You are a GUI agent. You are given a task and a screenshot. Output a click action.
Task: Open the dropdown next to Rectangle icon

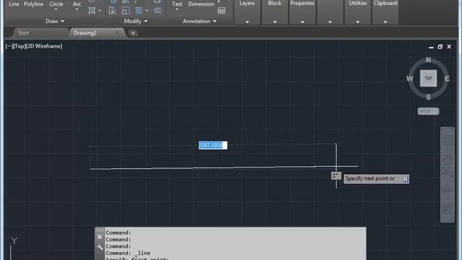click(x=100, y=11)
